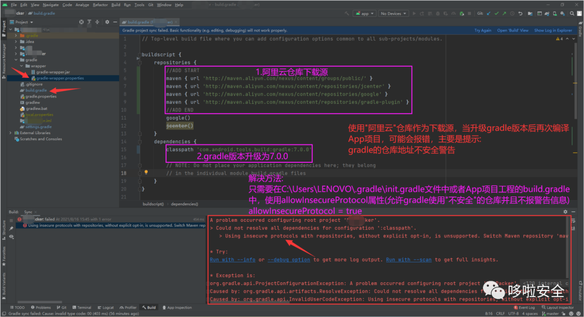Toggle the Gradle side tab on right edge
The image size is (584, 317).
[580, 29]
